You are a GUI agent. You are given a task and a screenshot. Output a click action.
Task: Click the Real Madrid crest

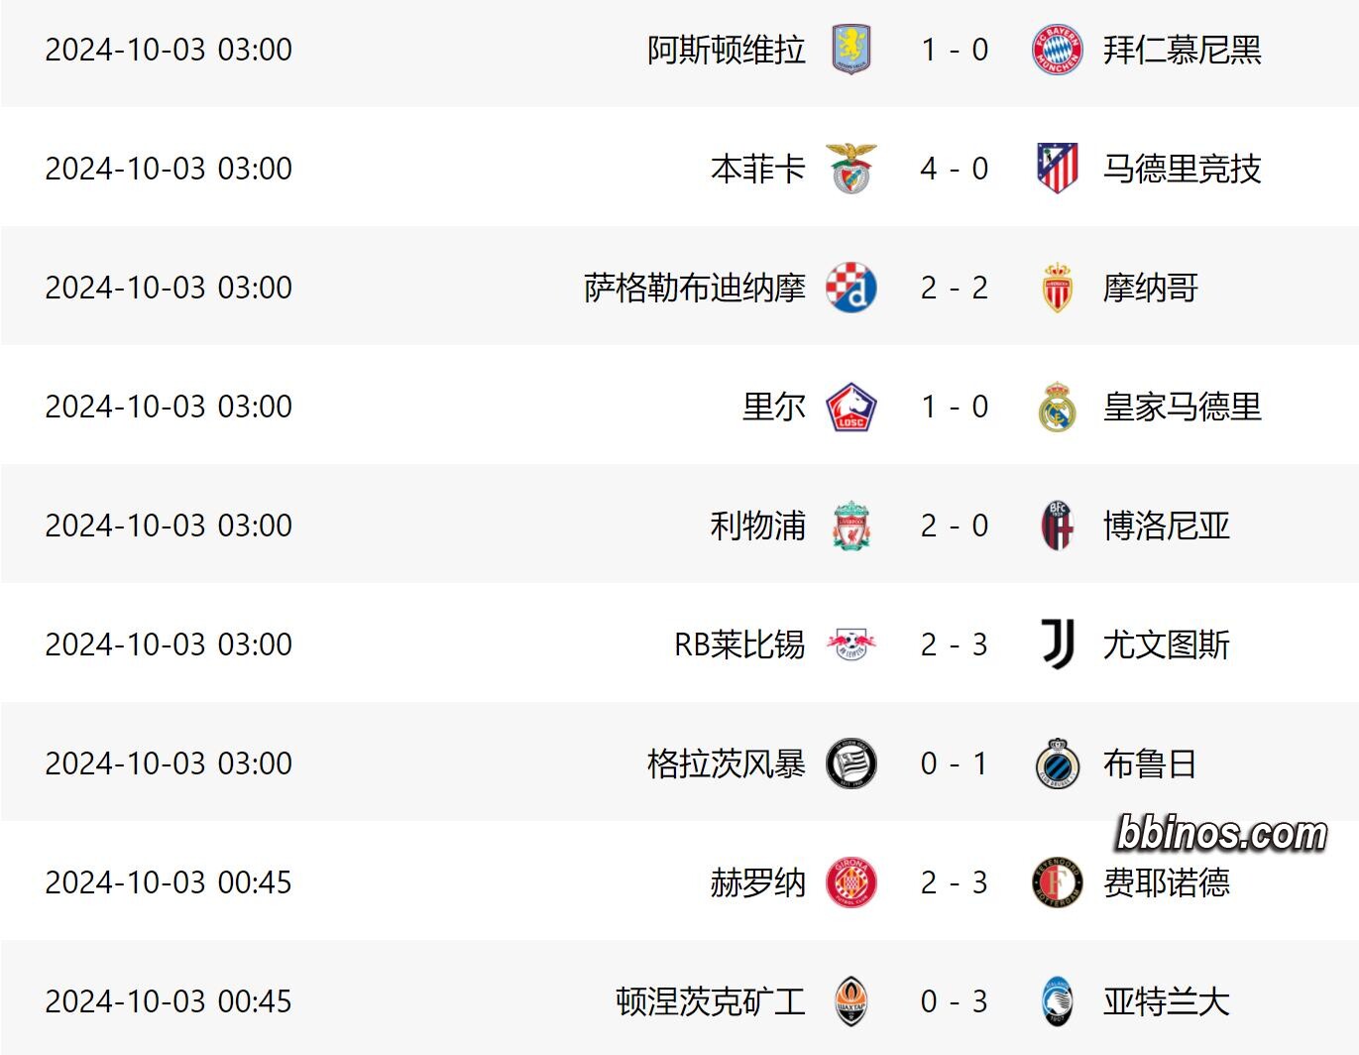tap(1058, 407)
